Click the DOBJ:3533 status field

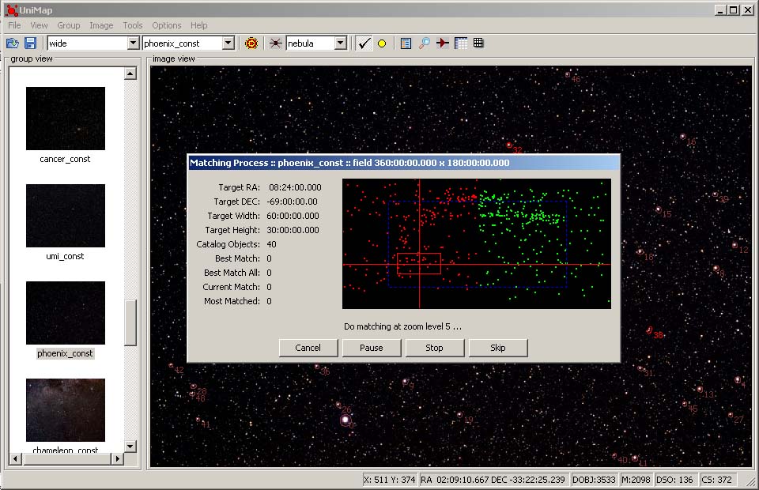594,480
